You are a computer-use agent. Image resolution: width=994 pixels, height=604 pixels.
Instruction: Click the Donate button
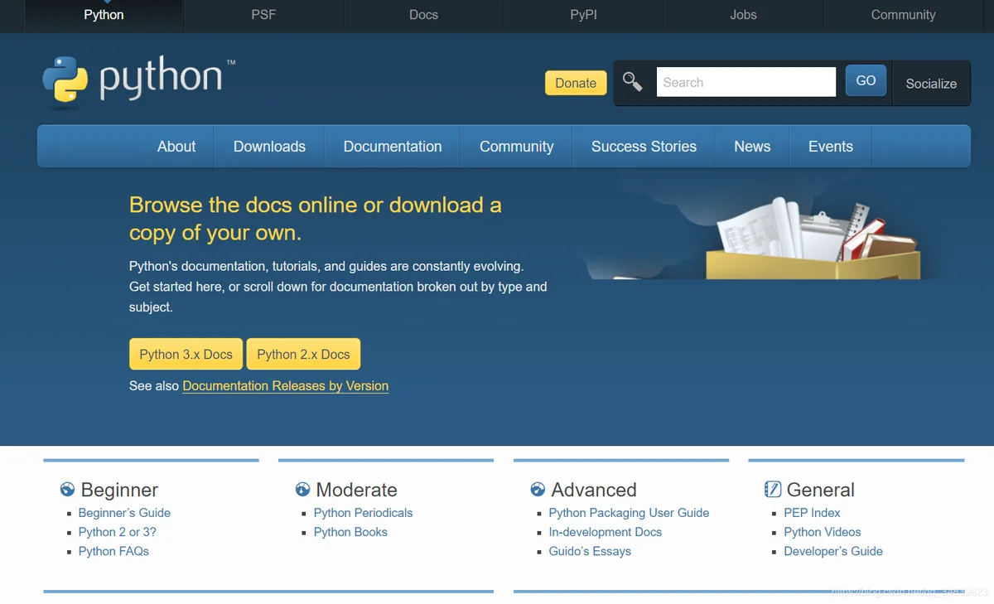pos(576,83)
